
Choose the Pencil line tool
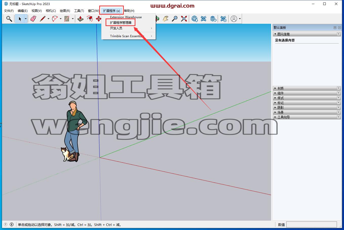tap(43, 19)
